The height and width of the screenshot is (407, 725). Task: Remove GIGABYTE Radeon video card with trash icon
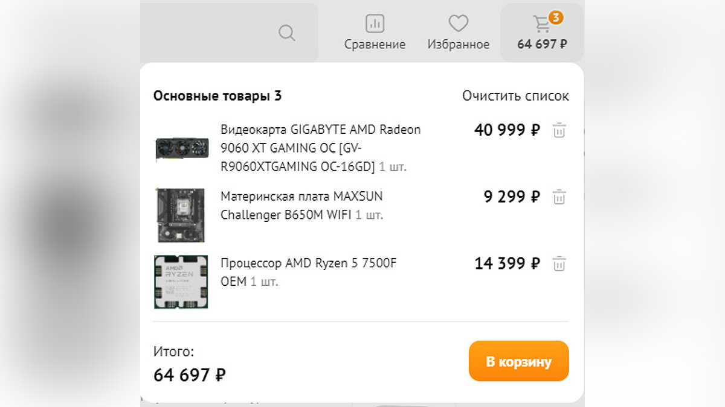click(x=559, y=130)
